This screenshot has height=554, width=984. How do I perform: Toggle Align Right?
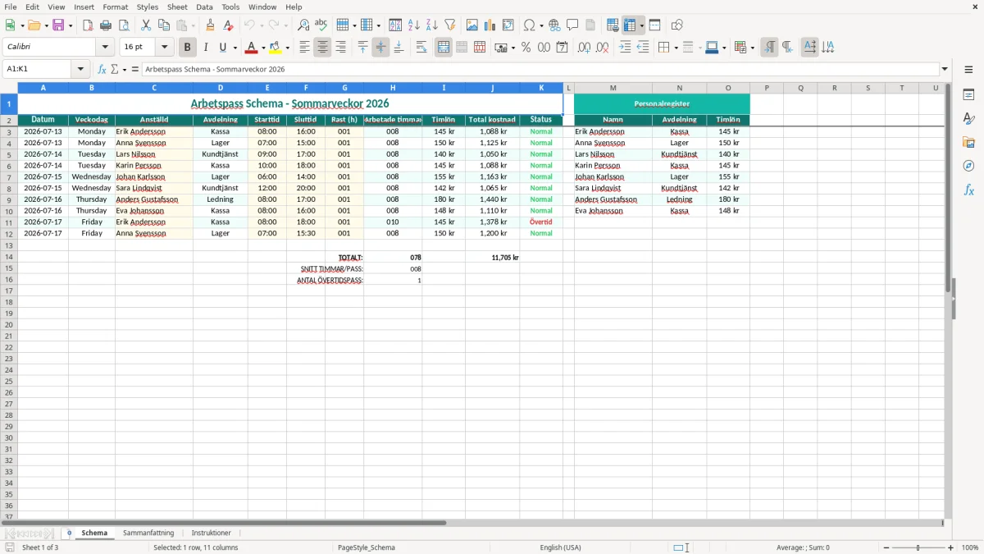(x=340, y=48)
